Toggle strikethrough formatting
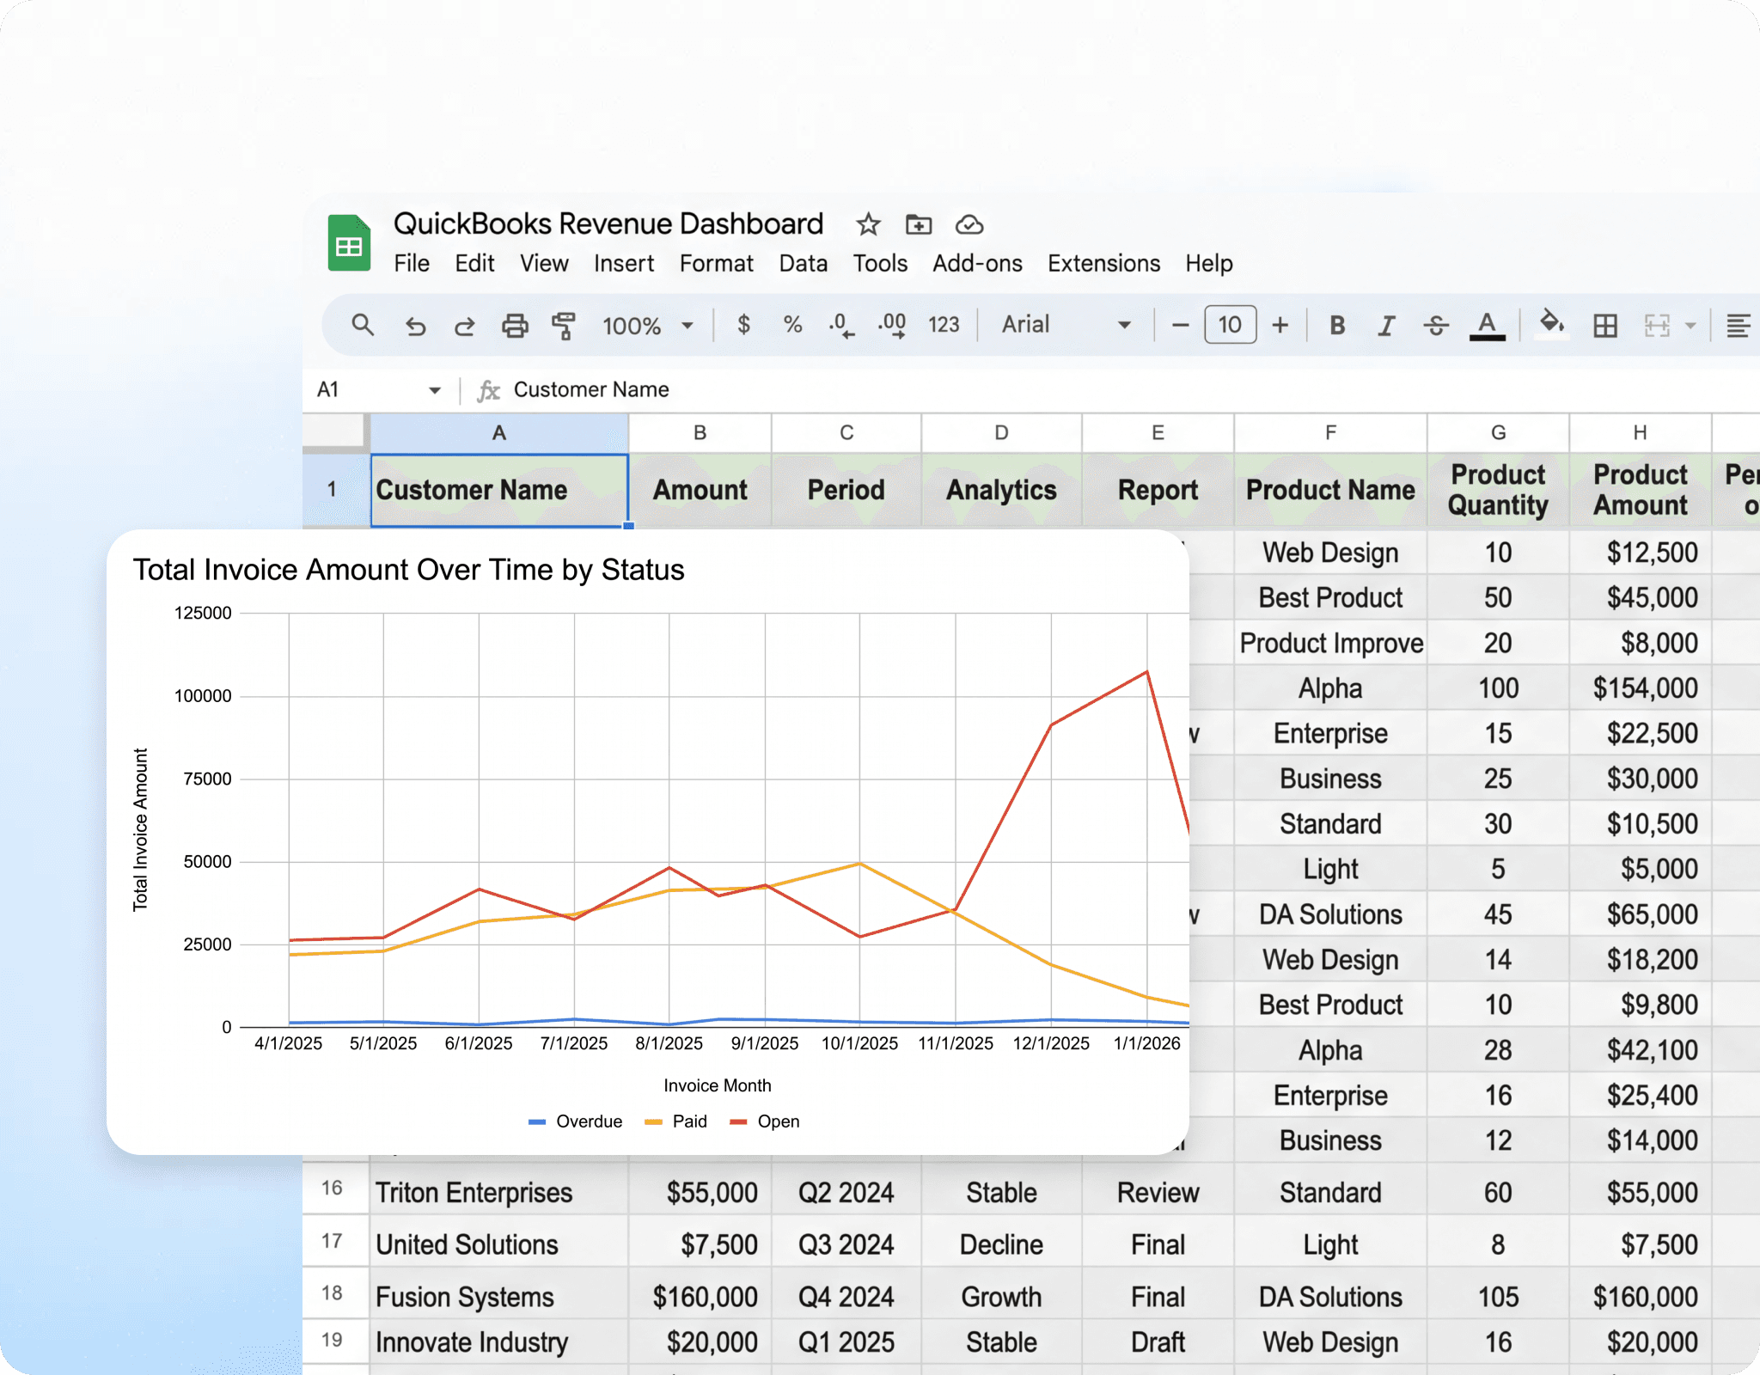Image resolution: width=1760 pixels, height=1375 pixels. [x=1436, y=325]
